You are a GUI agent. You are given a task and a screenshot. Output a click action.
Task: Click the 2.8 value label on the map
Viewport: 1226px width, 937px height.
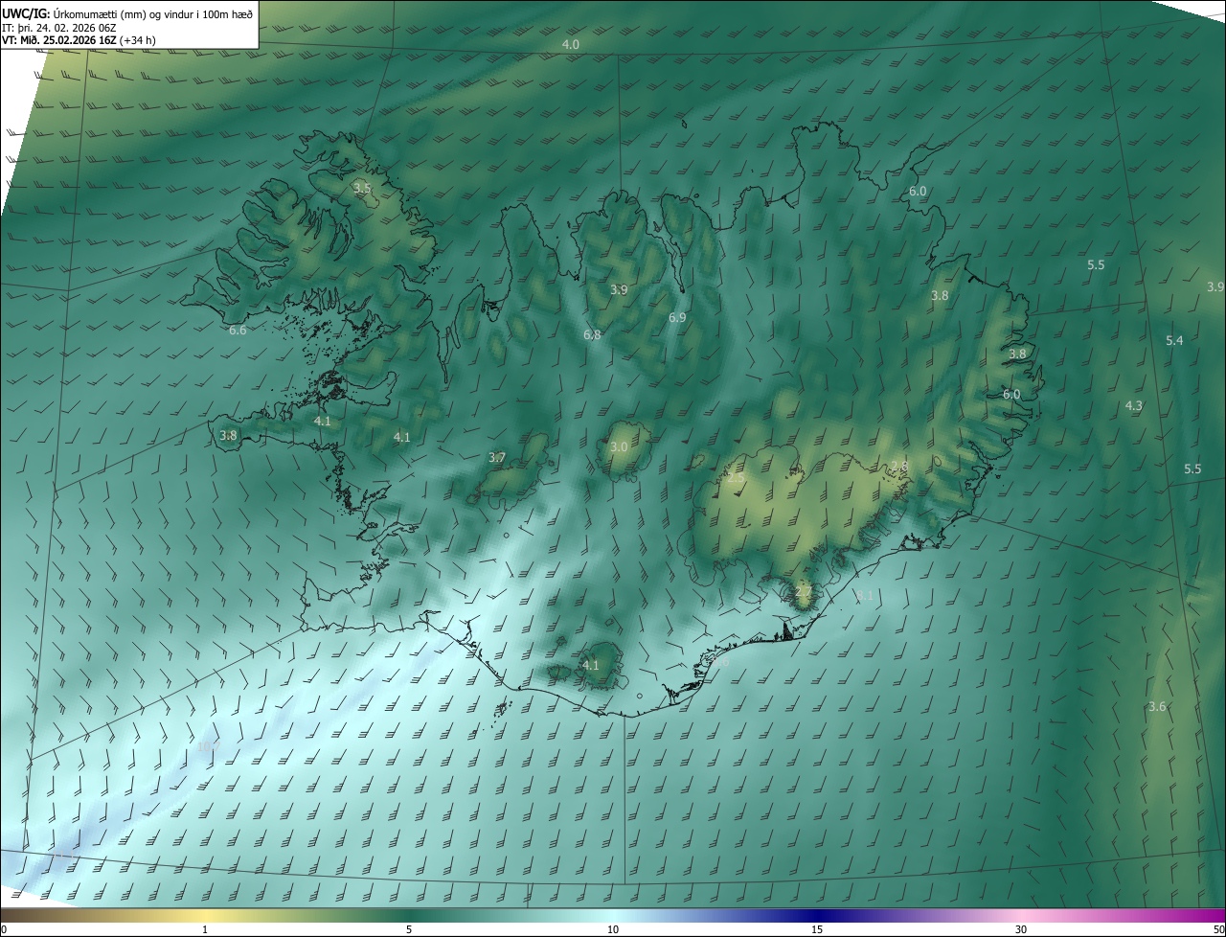898,467
